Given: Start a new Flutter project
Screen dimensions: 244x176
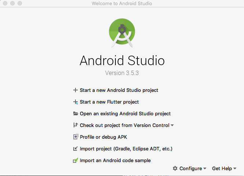Looking at the screenshot, I should (109, 102).
